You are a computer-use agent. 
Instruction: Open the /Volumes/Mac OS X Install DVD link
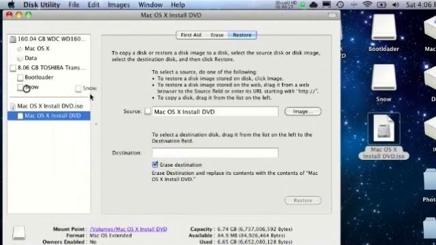pos(128,229)
